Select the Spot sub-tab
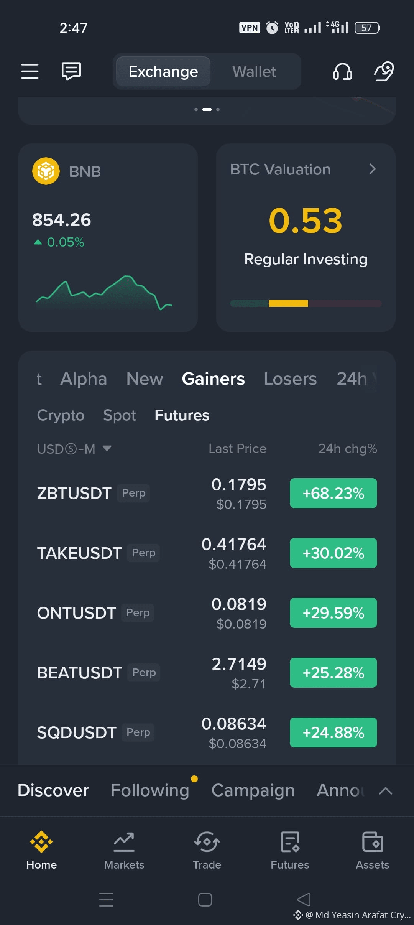Viewport: 414px width, 925px height. tap(120, 415)
